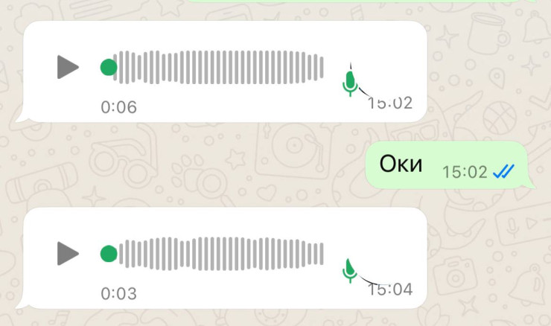Click the 0:06 duration label
551x326 pixels.
coord(119,107)
